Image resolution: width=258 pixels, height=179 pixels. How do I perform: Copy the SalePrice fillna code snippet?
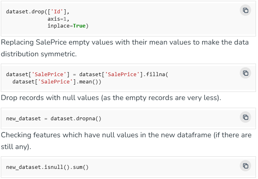coord(245,73)
